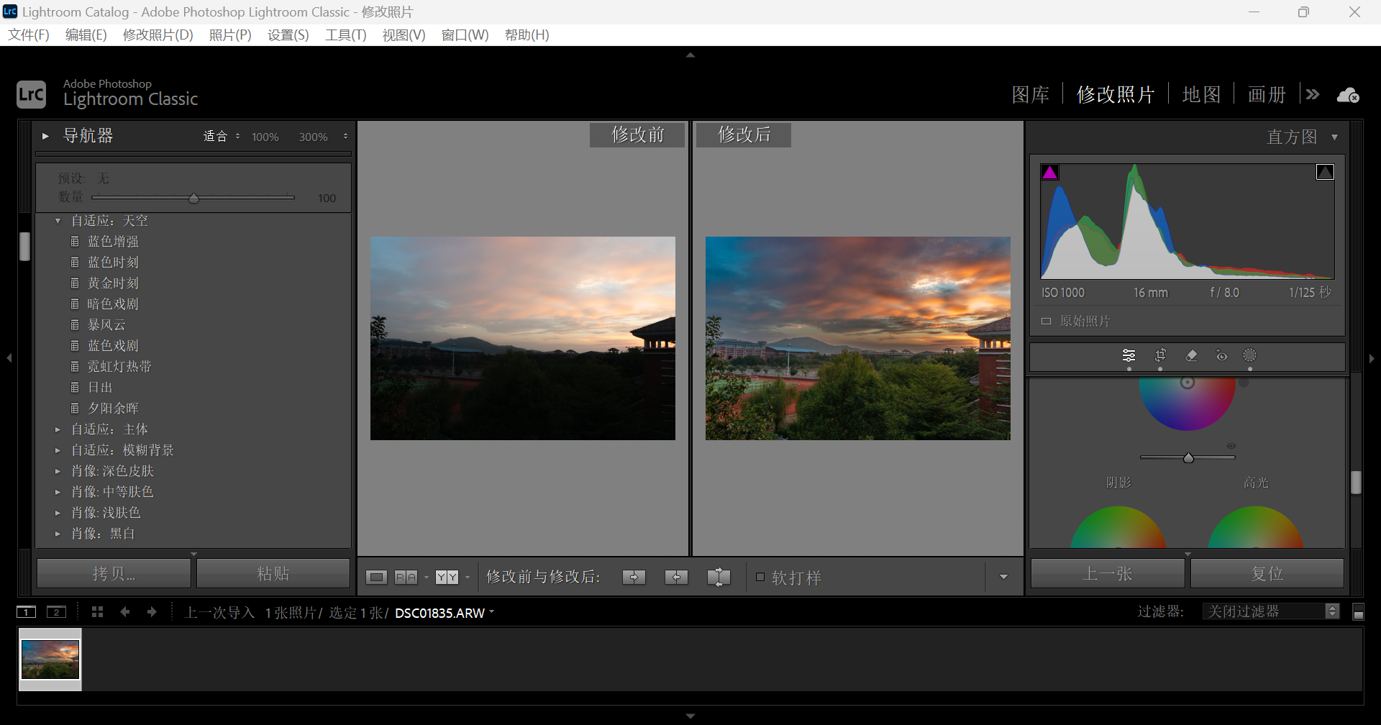1381x725 pixels.
Task: Collapse the 自适应: 天空 preset group
Action: pos(58,221)
